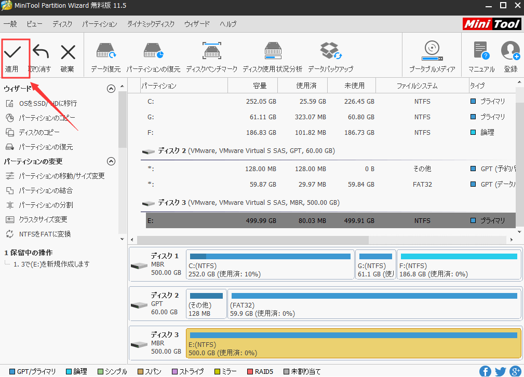
Task: Open Facebook icon in the status bar
Action: coord(485,371)
